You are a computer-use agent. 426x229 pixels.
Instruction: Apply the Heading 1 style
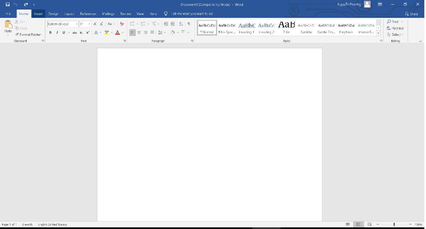tap(246, 28)
